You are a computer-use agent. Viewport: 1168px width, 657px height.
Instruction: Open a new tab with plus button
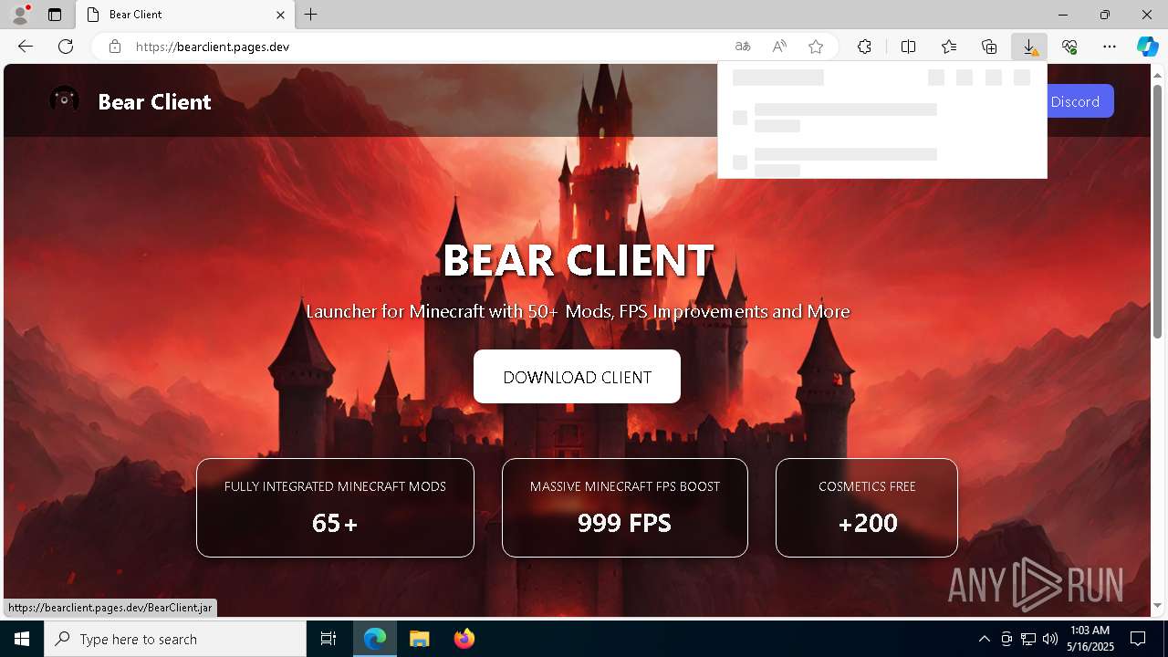[x=311, y=15]
